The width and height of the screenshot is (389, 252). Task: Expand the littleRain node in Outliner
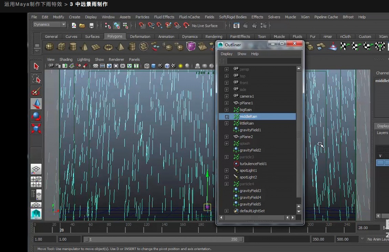(226, 123)
